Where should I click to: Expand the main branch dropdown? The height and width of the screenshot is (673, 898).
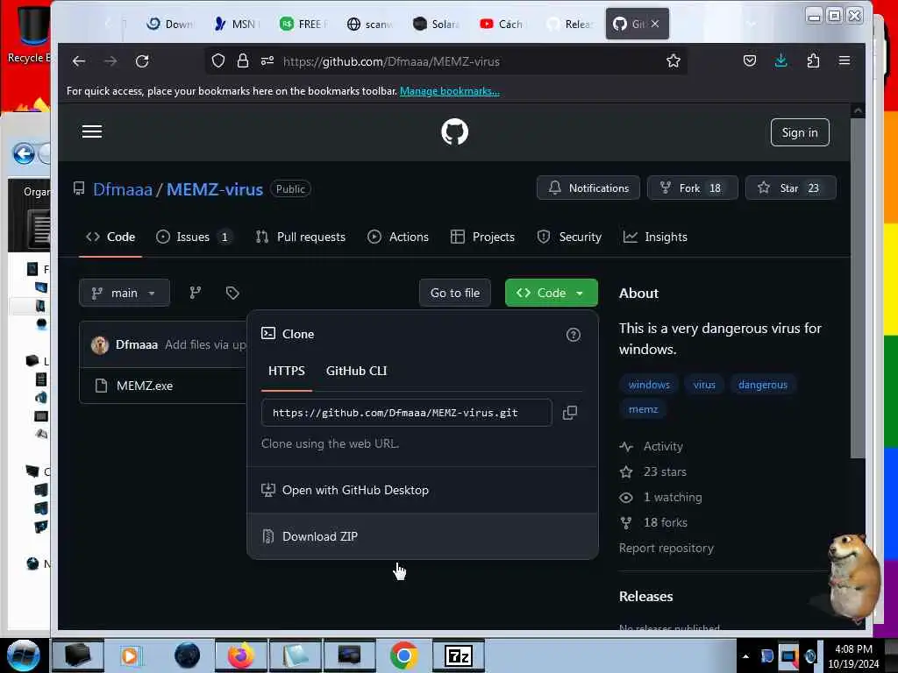click(x=125, y=293)
